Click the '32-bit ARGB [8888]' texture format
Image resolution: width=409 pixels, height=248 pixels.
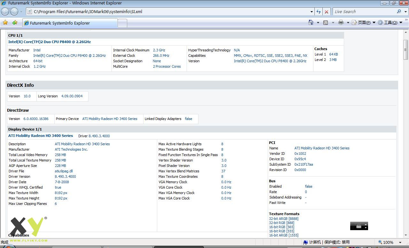tap(284, 219)
